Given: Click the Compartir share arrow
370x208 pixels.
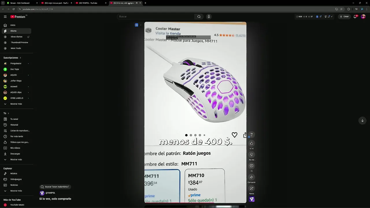Looking at the screenshot, I should pyautogui.click(x=251, y=177).
